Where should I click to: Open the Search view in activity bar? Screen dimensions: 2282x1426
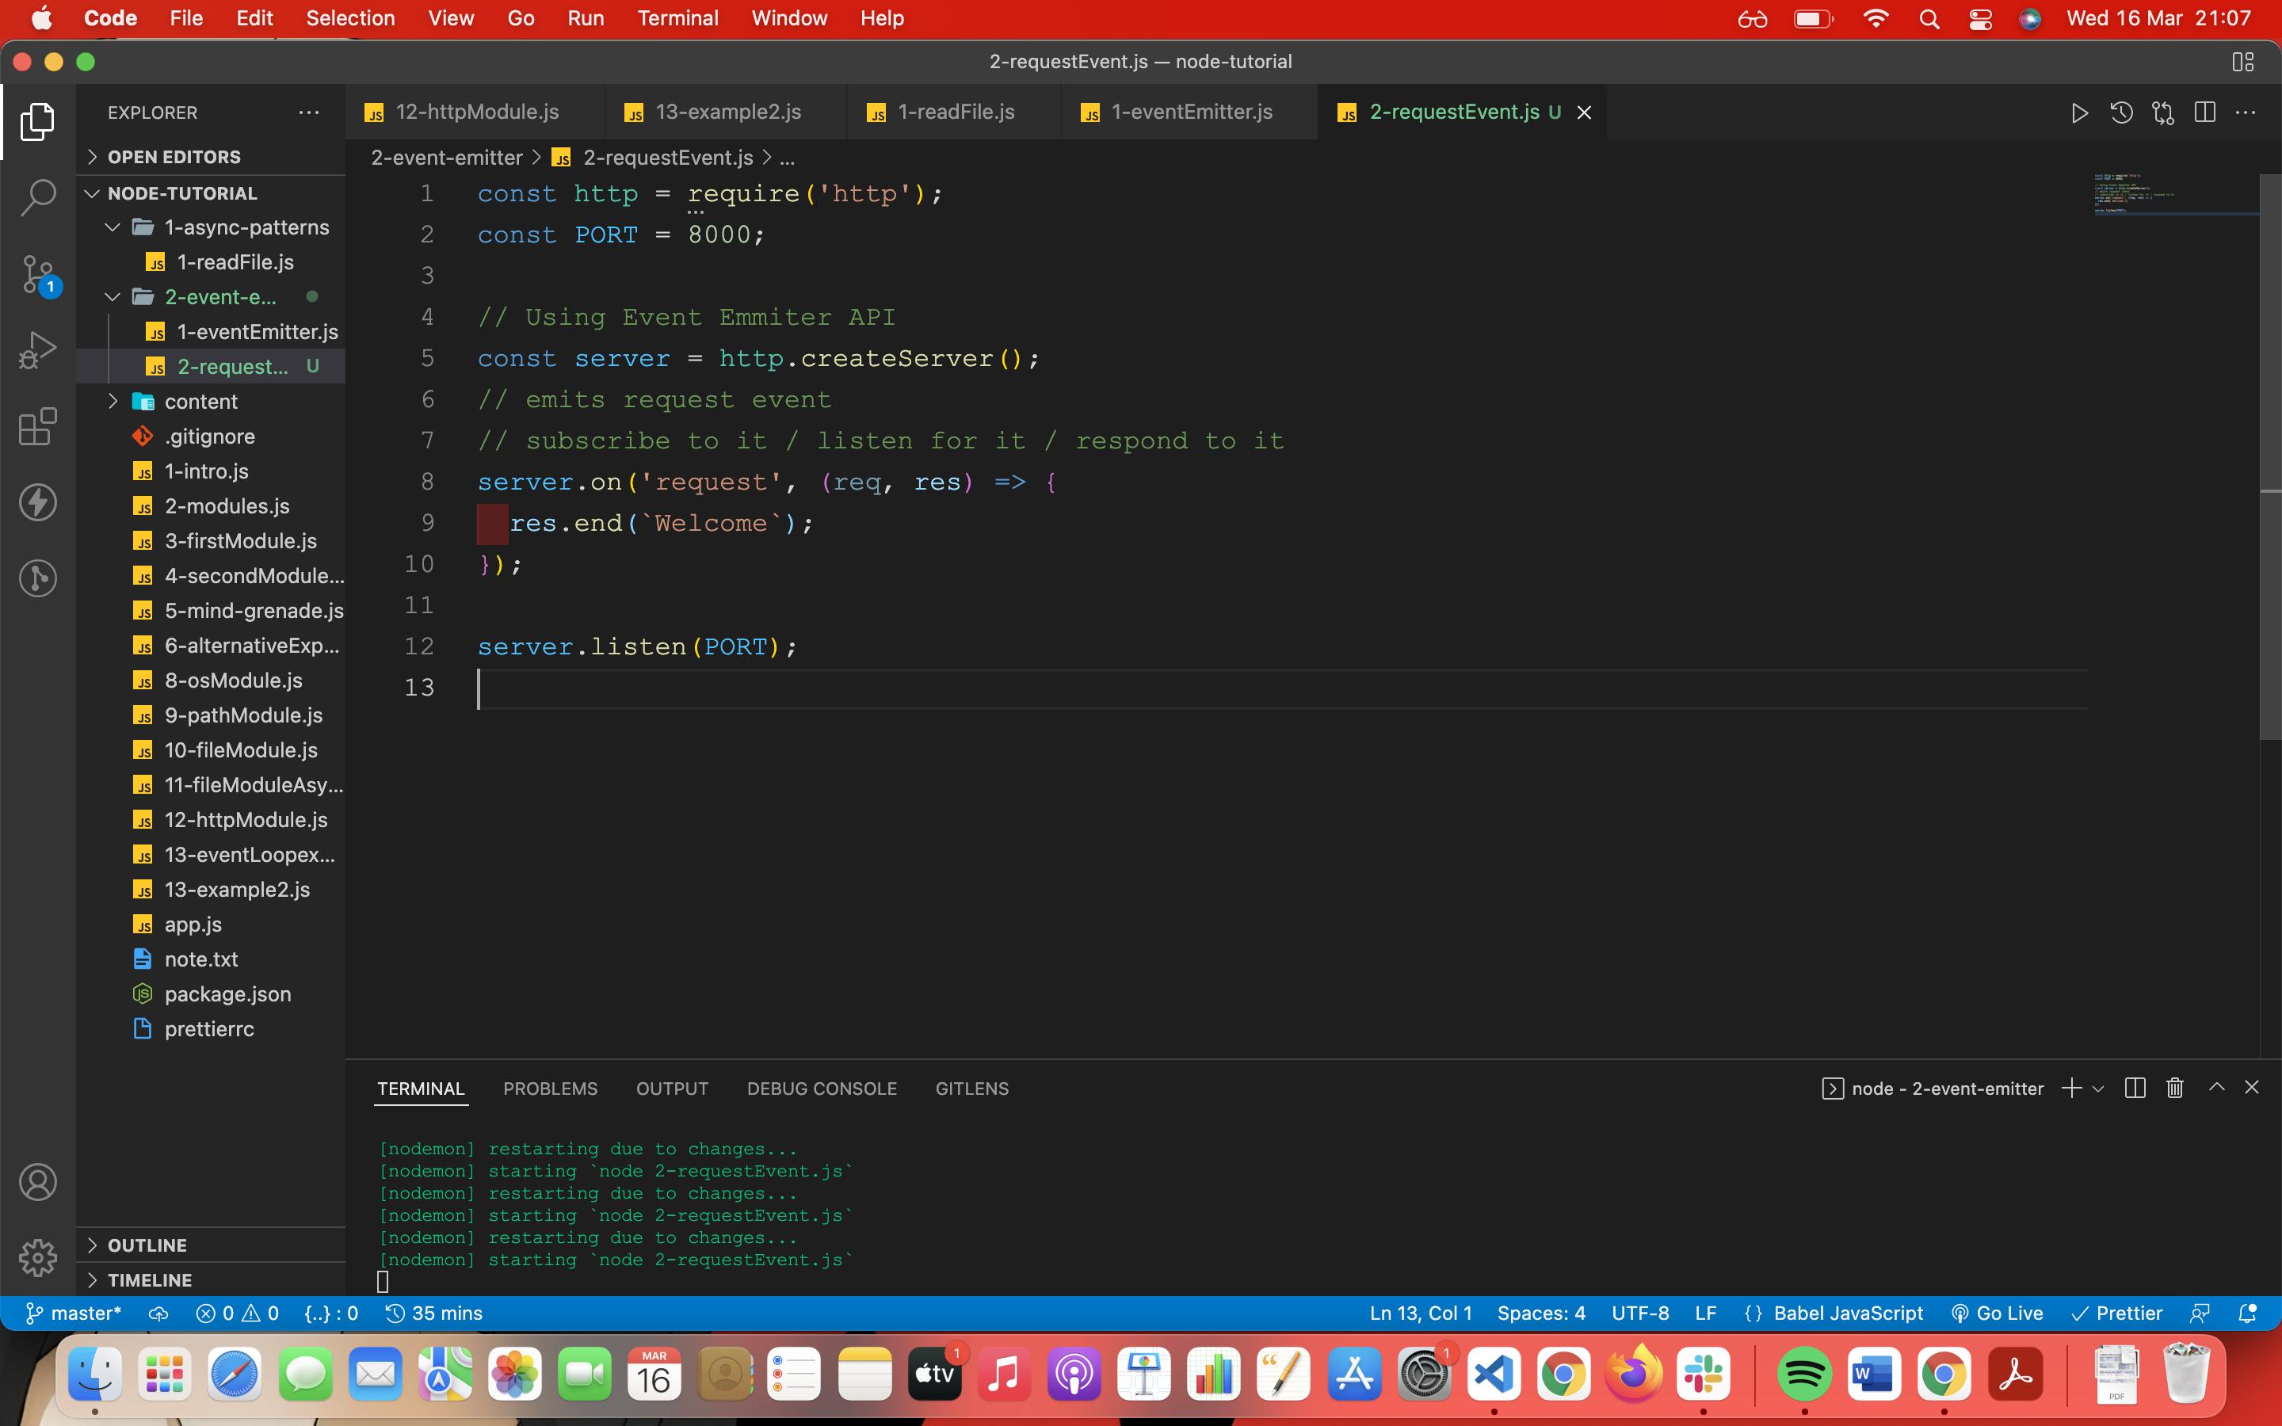point(38,197)
